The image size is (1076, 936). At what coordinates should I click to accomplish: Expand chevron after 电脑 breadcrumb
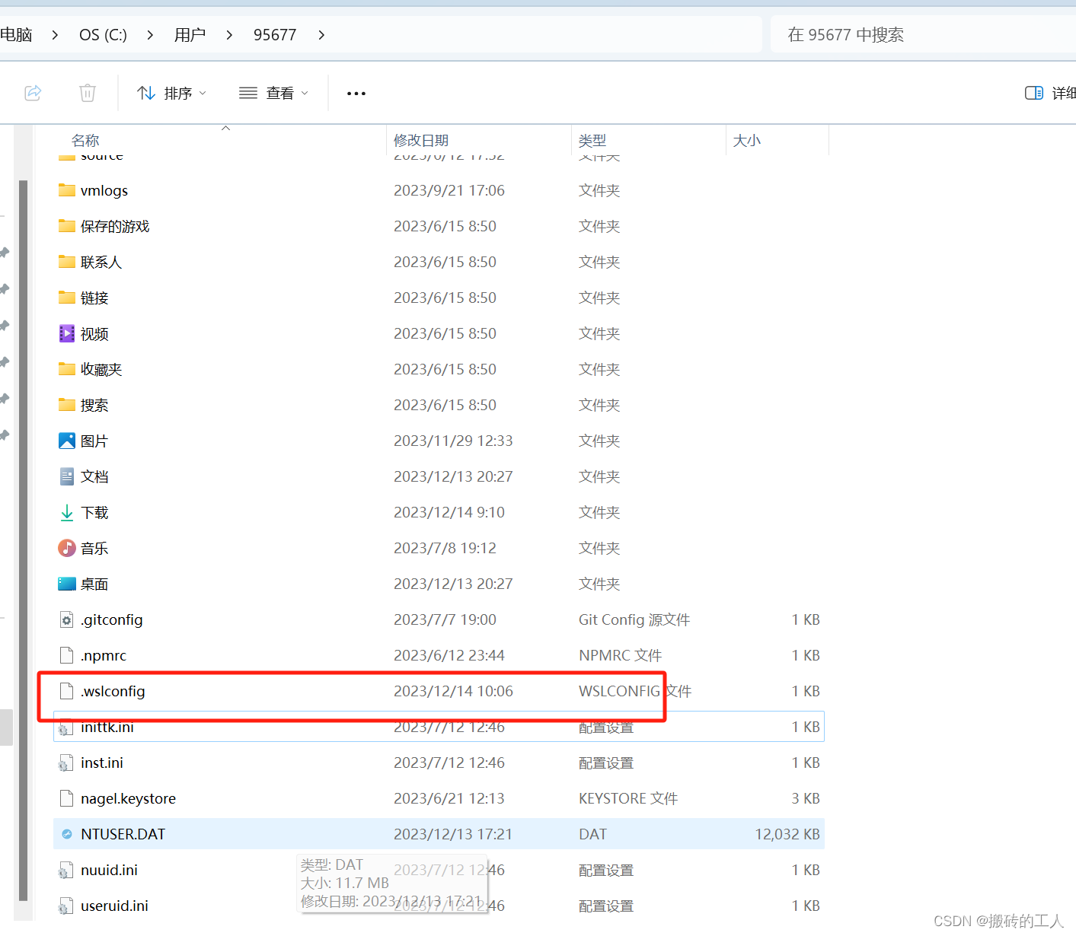[x=55, y=34]
